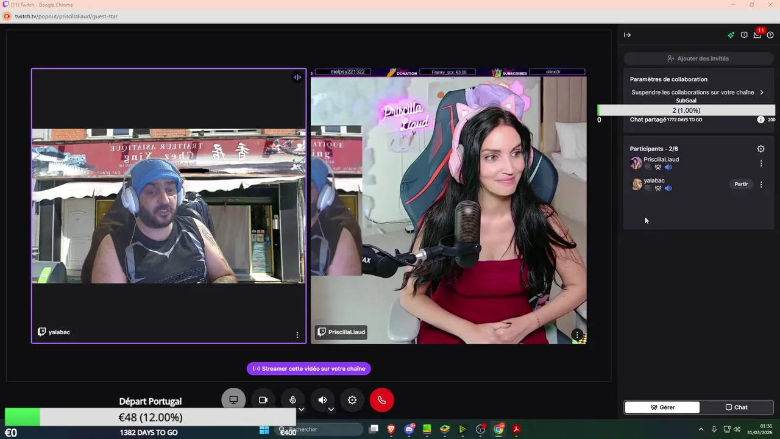This screenshot has height=439, width=780.
Task: Open call settings gear button
Action: [352, 400]
